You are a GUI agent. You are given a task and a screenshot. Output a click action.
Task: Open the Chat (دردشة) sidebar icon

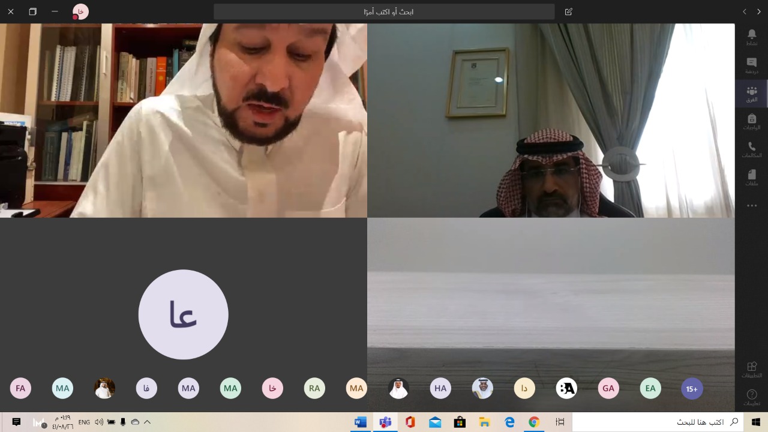tap(751, 65)
